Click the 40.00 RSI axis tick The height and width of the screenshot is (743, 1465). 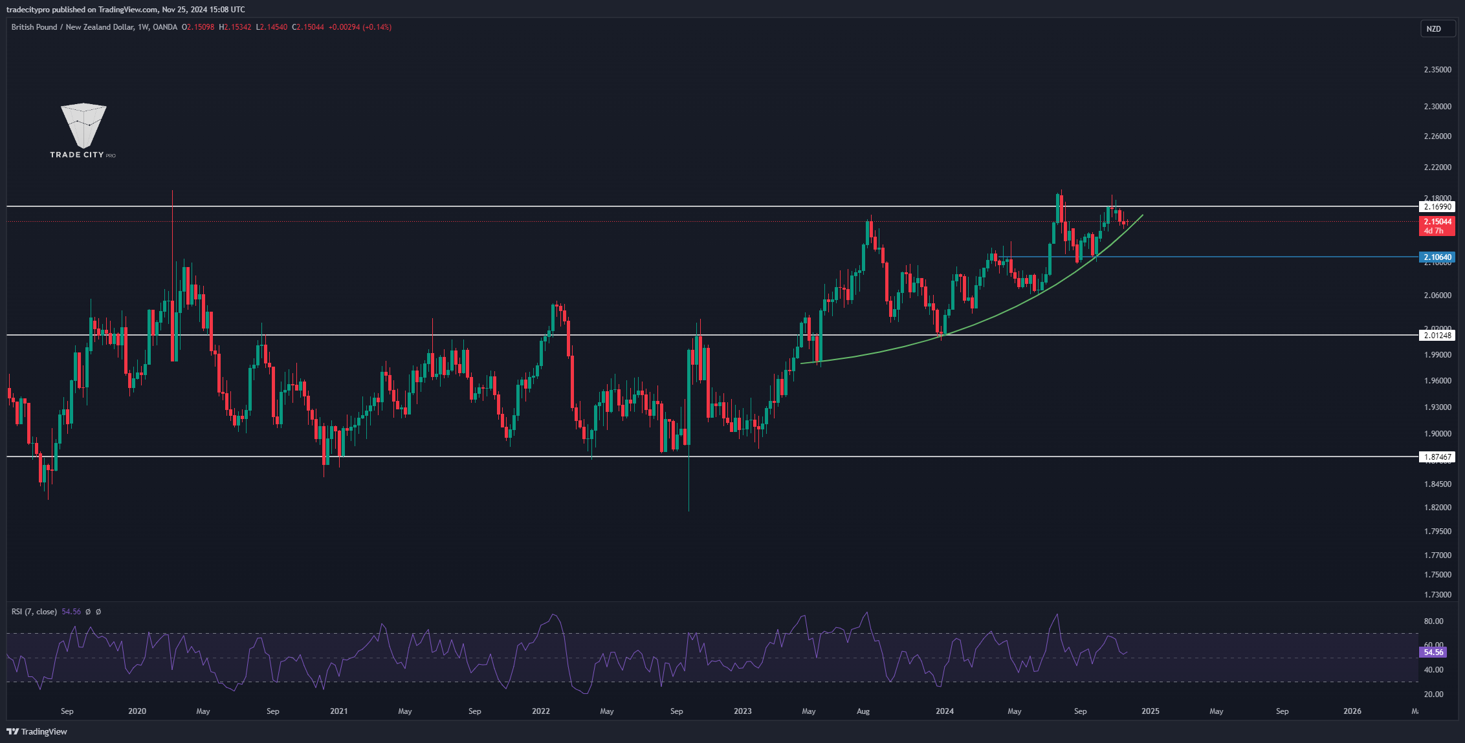(x=1433, y=670)
